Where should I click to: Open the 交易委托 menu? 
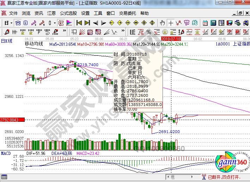127,13
